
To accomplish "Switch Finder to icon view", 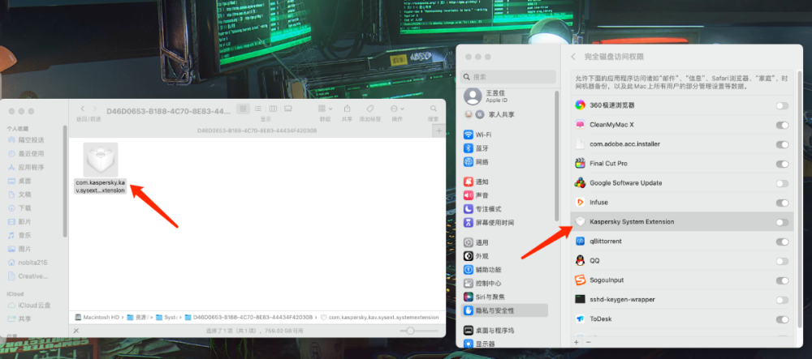I will 242,109.
